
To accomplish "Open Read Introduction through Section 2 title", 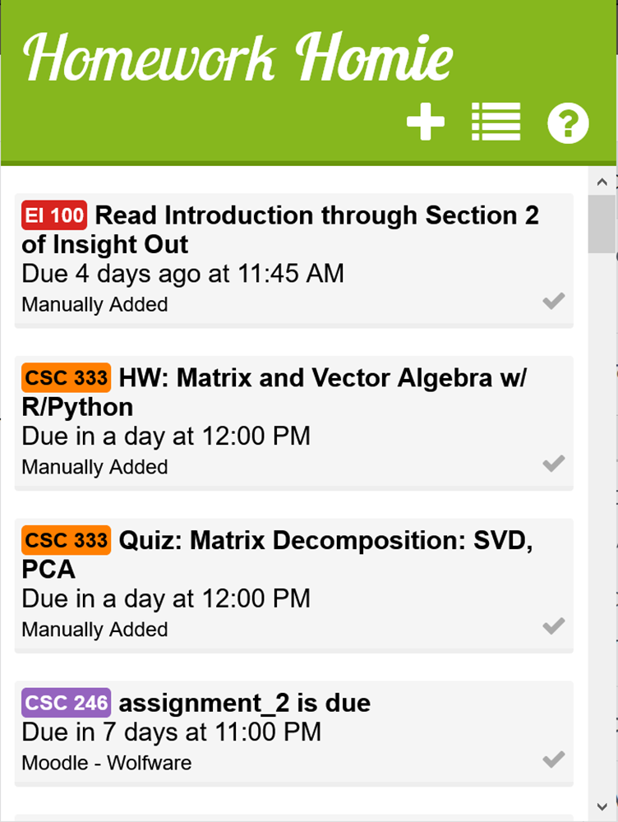I will coord(280,229).
